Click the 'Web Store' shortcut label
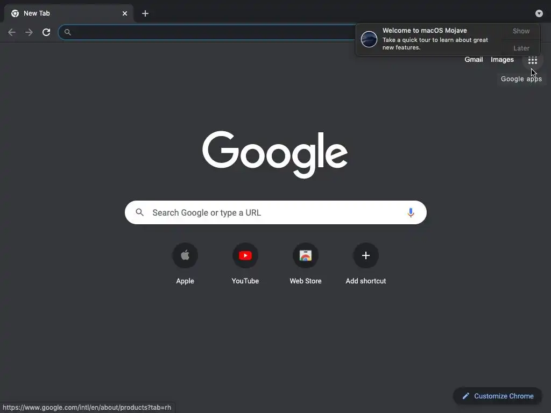This screenshot has width=551, height=413. [306, 281]
